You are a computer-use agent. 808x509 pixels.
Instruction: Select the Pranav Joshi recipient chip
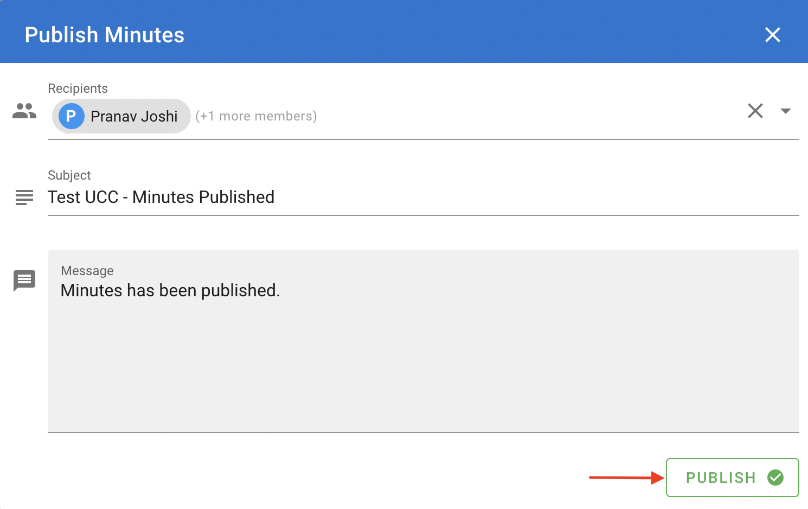[121, 116]
